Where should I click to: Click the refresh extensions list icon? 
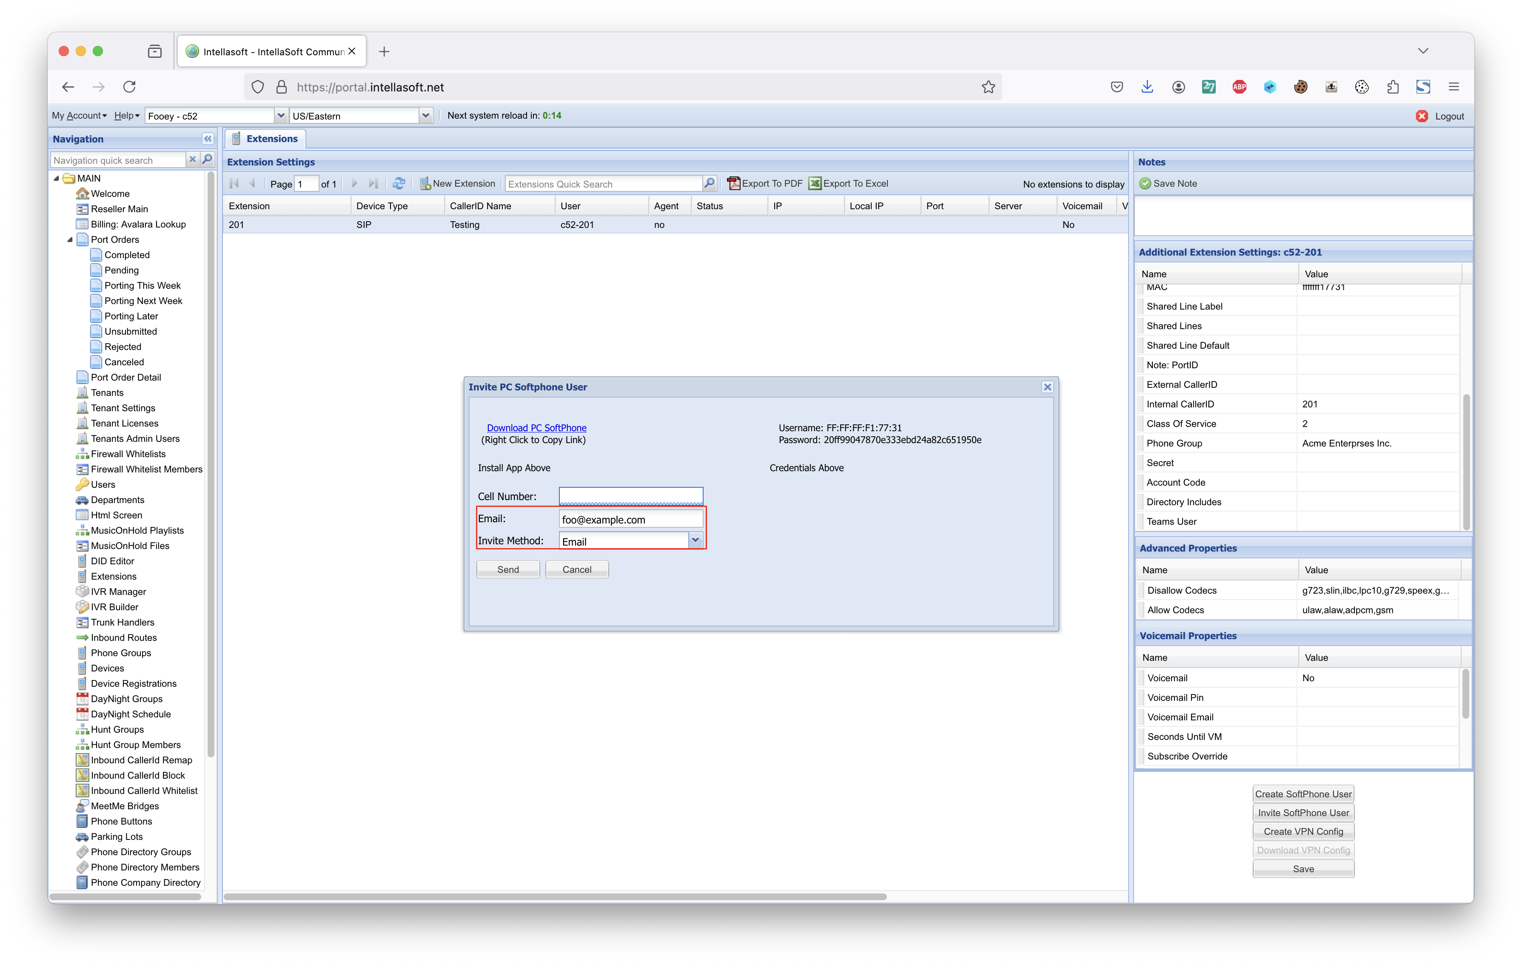(x=399, y=183)
